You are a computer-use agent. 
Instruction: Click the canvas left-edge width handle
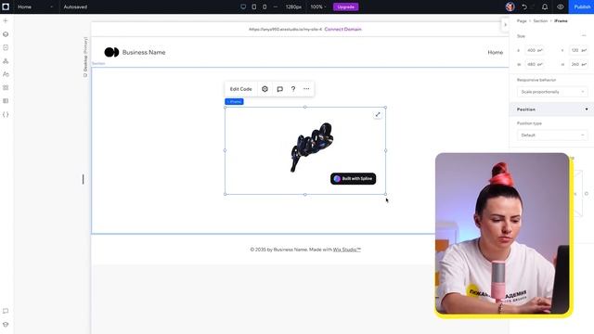pos(83,179)
